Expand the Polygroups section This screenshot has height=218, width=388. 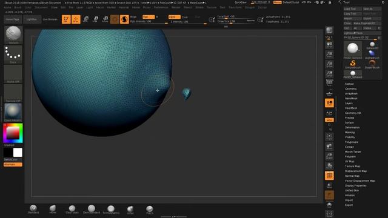[x=352, y=142]
